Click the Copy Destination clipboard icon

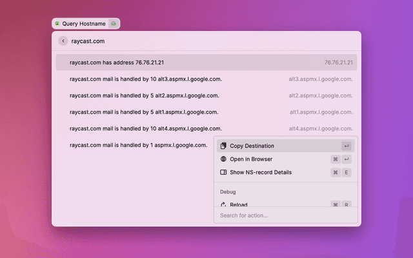pyautogui.click(x=223, y=146)
